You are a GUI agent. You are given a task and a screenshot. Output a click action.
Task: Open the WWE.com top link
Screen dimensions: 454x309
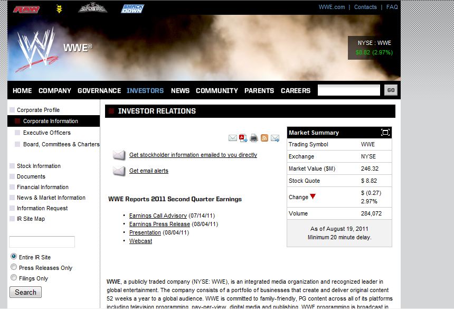(x=332, y=7)
